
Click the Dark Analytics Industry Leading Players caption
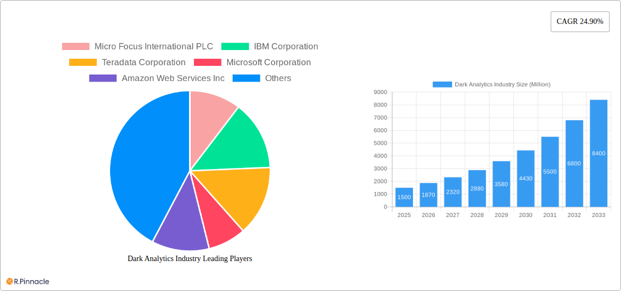(x=190, y=258)
